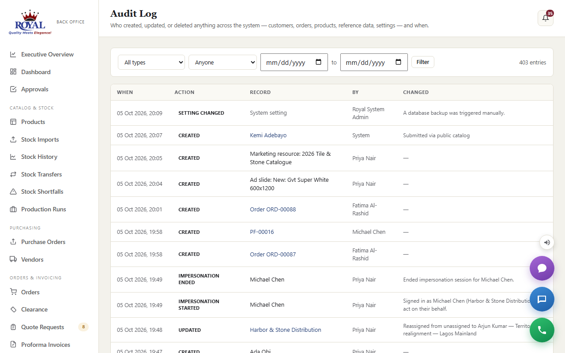Click the Quote Requests clipboard icon
This screenshot has width=565, height=353.
click(x=13, y=327)
